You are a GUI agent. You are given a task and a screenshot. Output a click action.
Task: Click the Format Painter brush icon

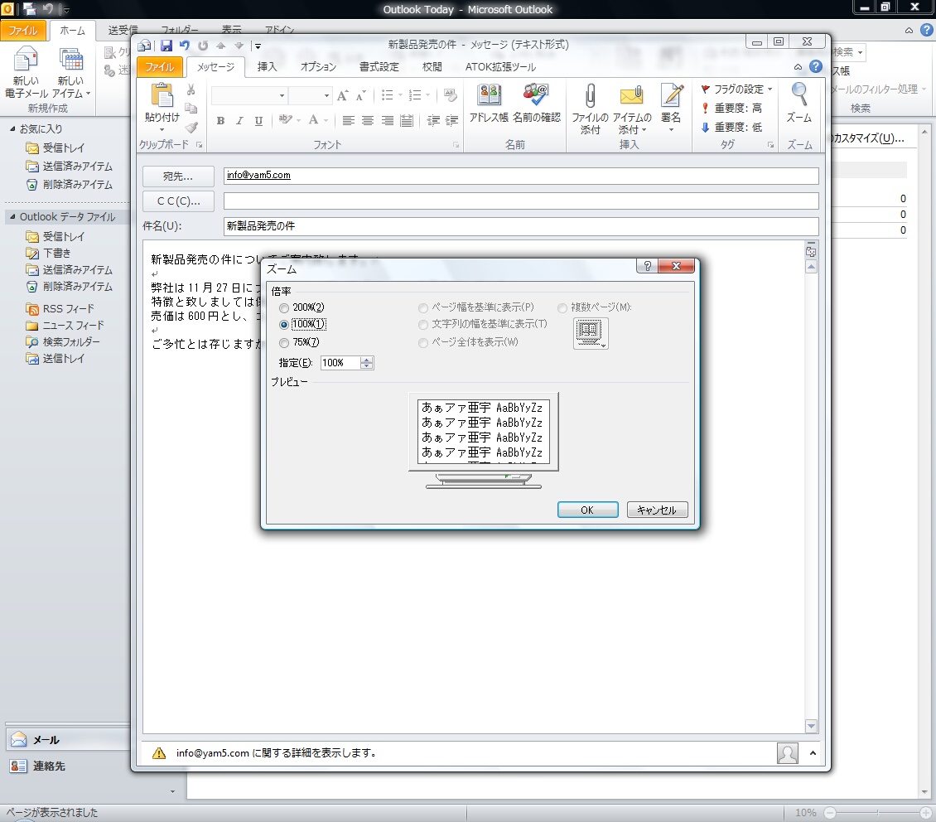191,127
